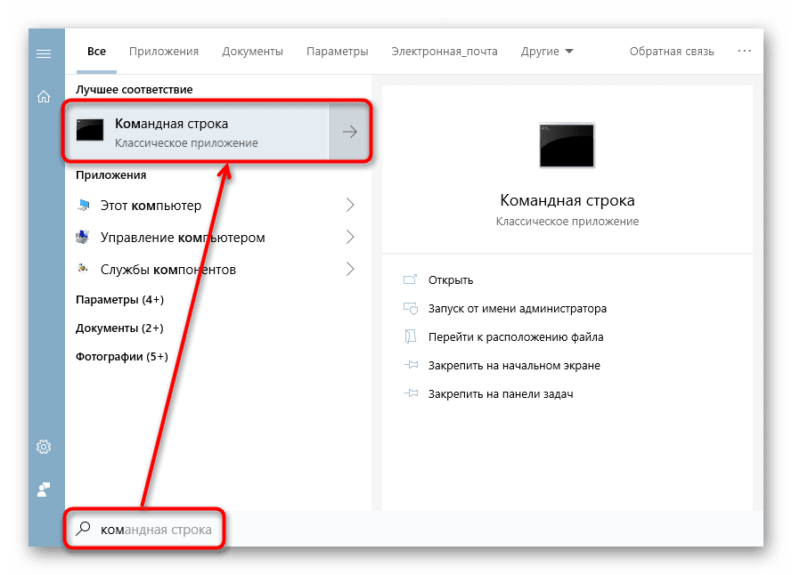792x575 pixels.
Task: Expand Документы (2+) results group
Action: 119,328
